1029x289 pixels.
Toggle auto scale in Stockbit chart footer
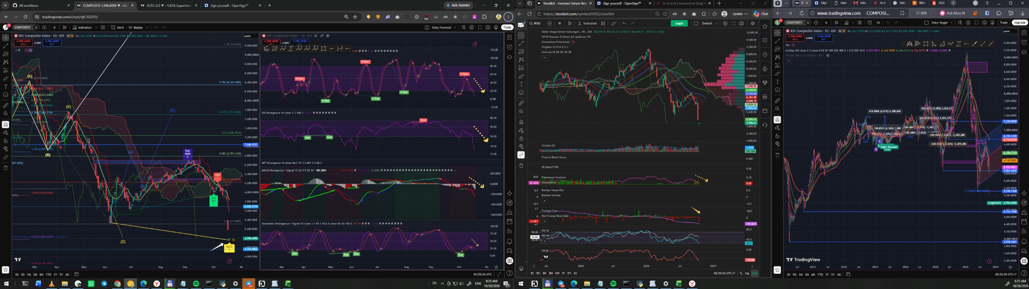(754, 273)
